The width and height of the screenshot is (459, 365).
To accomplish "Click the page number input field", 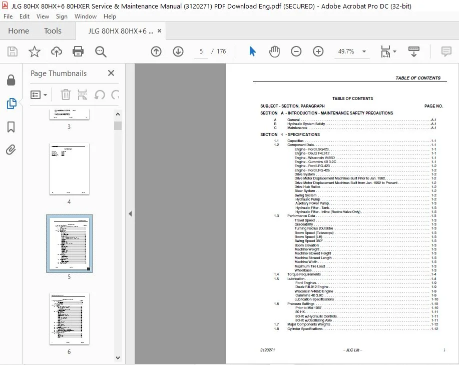I will click(x=201, y=51).
